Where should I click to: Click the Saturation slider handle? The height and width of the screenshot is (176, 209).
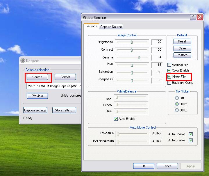[x=132, y=73]
